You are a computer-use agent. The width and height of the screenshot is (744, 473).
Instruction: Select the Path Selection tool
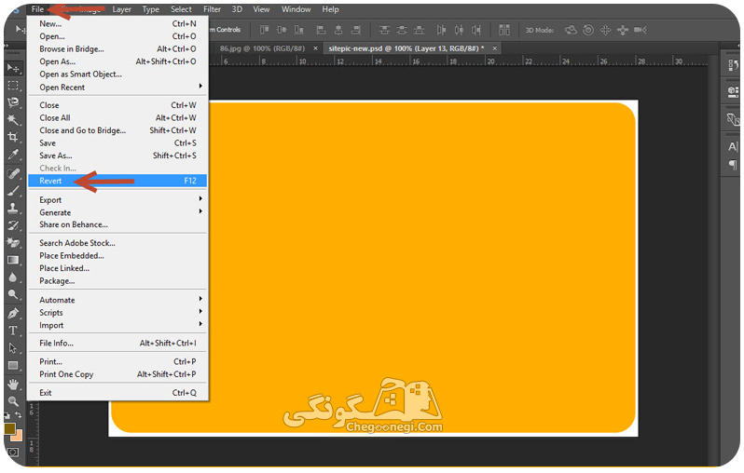[13, 348]
